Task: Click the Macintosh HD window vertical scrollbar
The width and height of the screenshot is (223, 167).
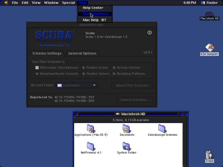Action: pyautogui.click(x=185, y=145)
